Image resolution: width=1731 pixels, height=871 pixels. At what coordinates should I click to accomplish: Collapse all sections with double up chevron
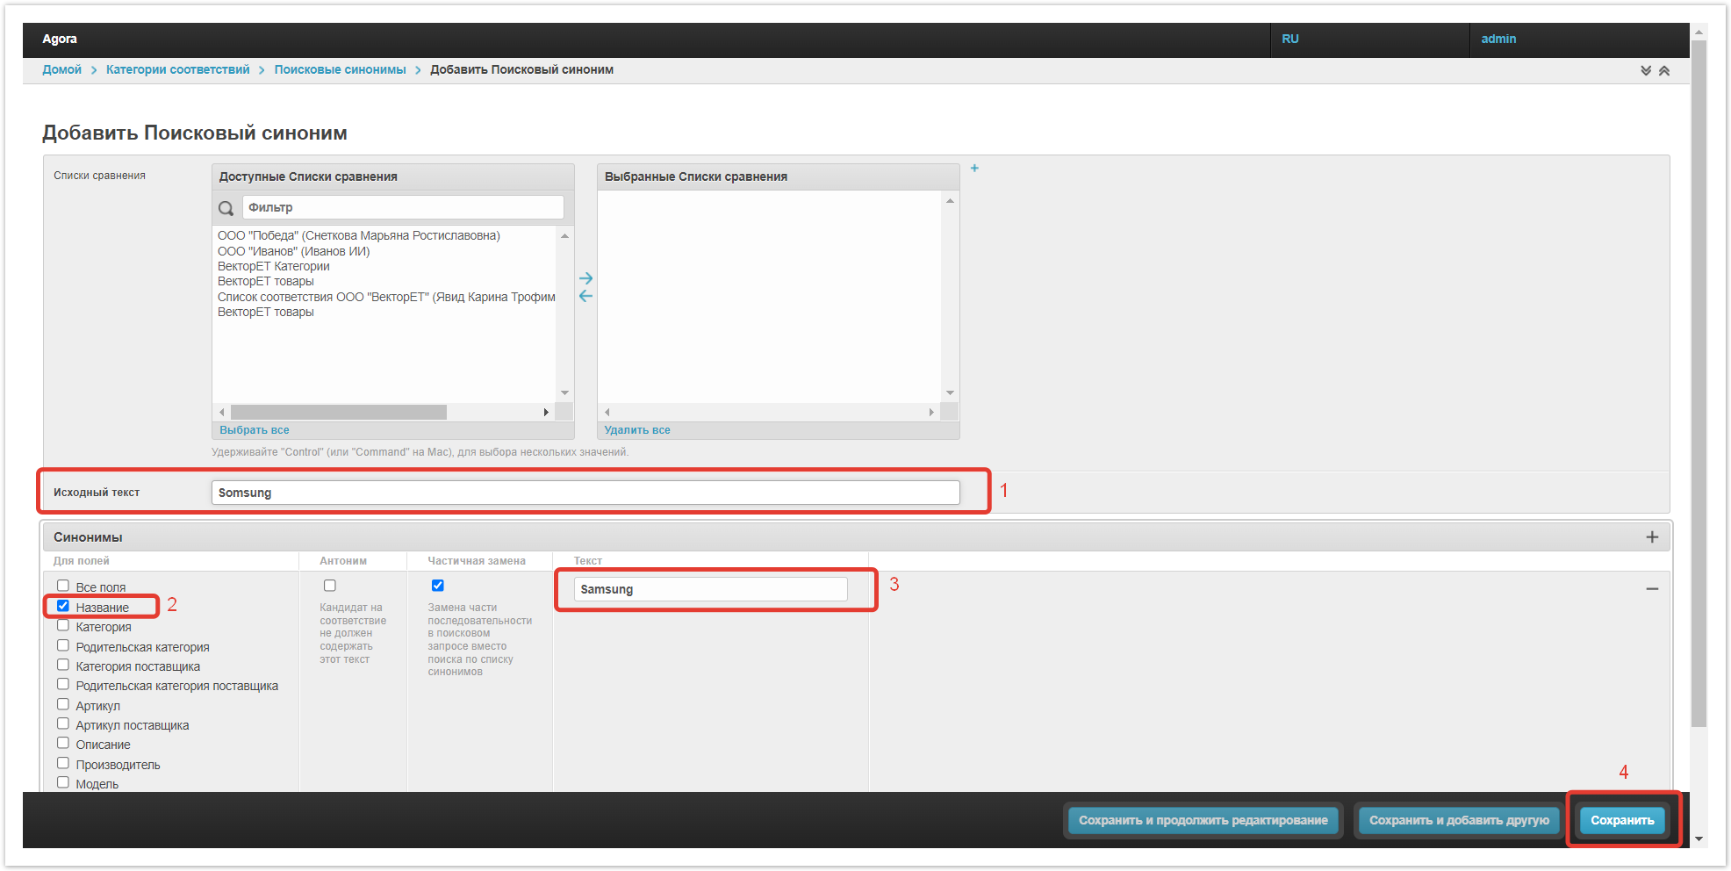(x=1663, y=71)
